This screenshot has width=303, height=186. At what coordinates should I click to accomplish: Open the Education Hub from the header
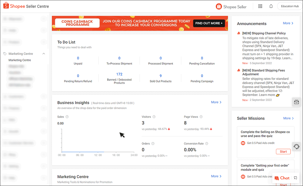[x=289, y=6]
